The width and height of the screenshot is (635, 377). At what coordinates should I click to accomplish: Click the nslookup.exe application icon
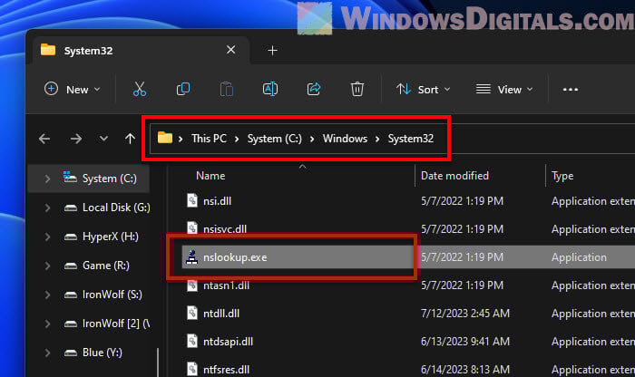tap(192, 256)
